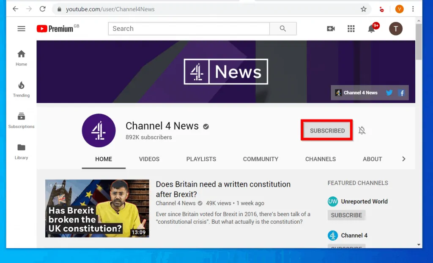Open the ABOUT tab
This screenshot has height=263, width=433.
pyautogui.click(x=372, y=159)
